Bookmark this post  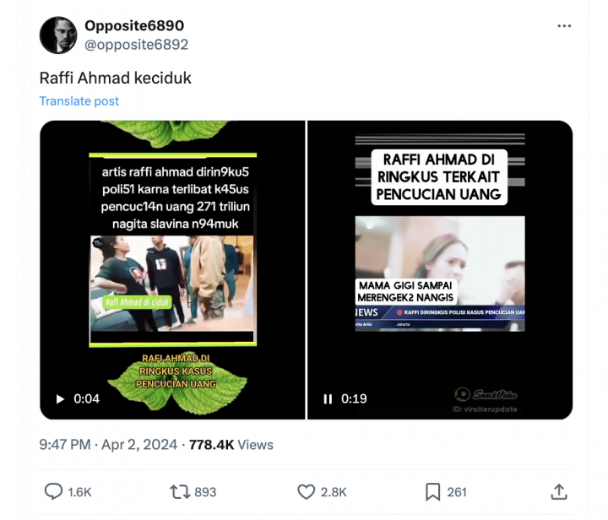[432, 492]
